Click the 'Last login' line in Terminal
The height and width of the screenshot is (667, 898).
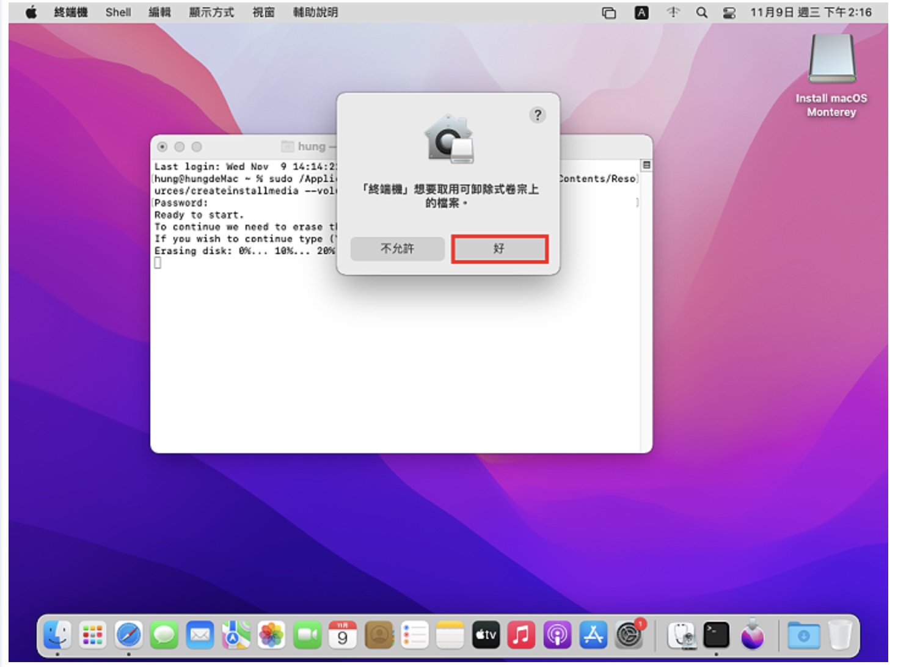(x=245, y=167)
